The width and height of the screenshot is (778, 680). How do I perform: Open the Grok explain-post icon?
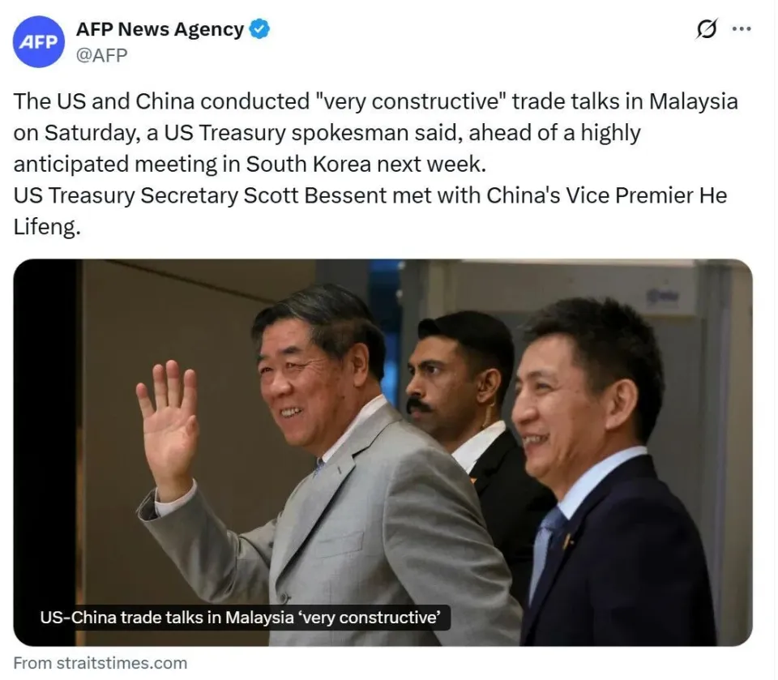tap(707, 29)
